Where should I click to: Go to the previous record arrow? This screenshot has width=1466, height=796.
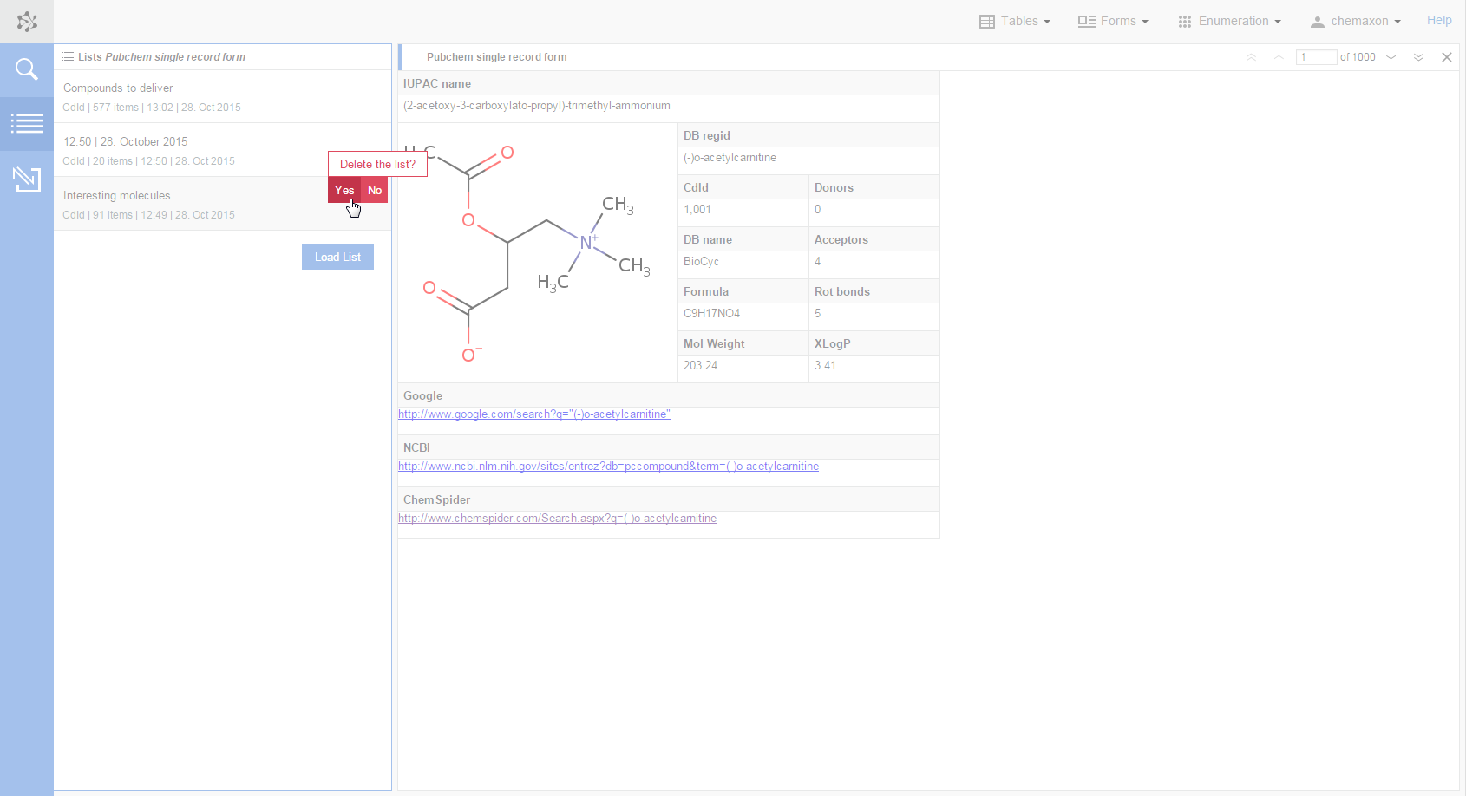pyautogui.click(x=1279, y=57)
